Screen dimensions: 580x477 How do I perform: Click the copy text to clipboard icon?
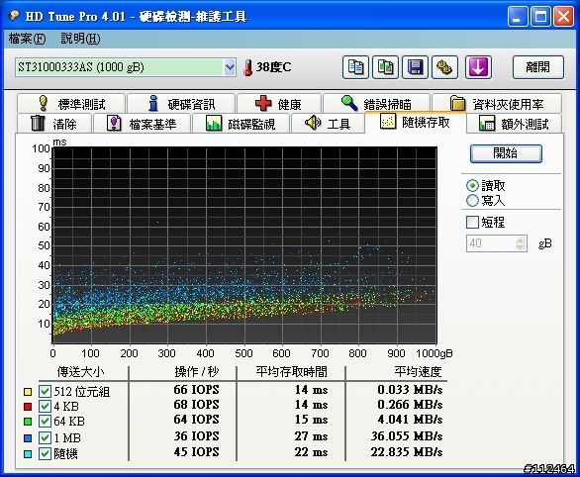pos(355,67)
